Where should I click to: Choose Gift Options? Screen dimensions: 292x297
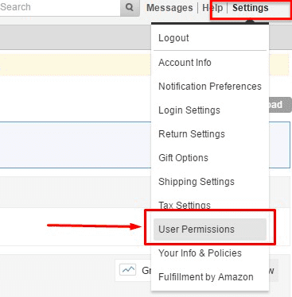pos(183,158)
